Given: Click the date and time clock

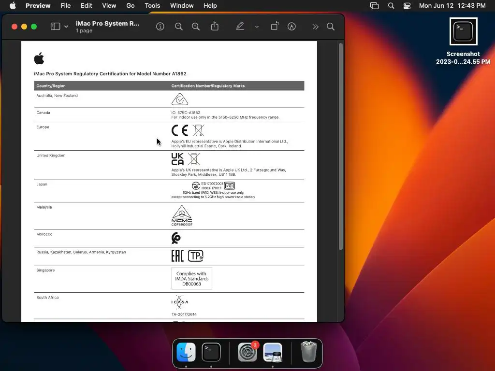Looking at the screenshot, I should tap(452, 5).
